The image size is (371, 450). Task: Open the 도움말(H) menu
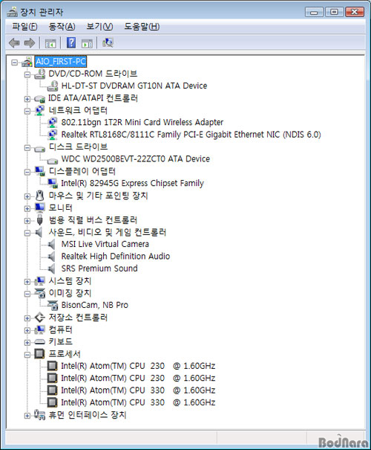click(142, 27)
